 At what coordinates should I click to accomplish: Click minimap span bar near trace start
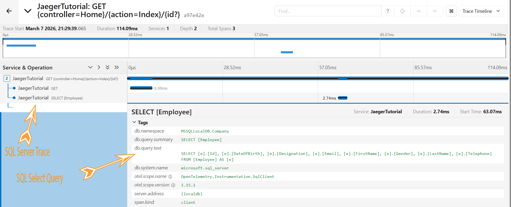pyautogui.click(x=21, y=46)
